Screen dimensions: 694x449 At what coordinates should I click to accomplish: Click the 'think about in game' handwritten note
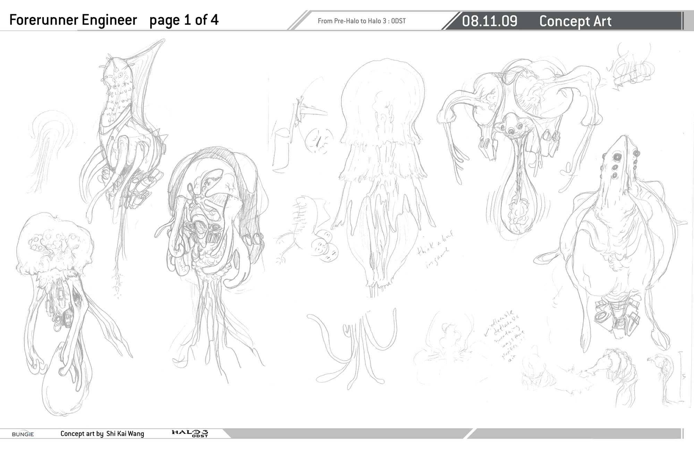pyautogui.click(x=435, y=249)
